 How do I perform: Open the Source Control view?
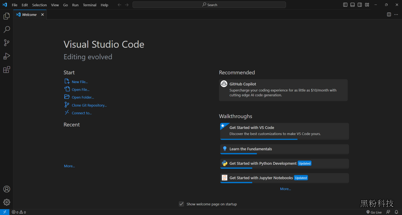tap(7, 43)
